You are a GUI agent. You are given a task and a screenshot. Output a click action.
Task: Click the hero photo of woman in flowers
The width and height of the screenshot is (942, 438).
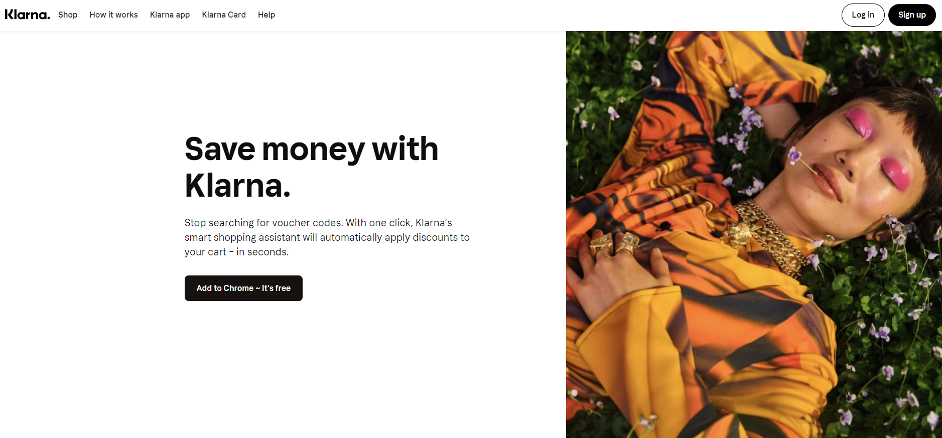754,234
